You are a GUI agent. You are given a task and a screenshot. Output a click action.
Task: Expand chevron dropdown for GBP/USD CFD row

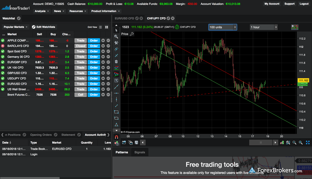(103, 73)
